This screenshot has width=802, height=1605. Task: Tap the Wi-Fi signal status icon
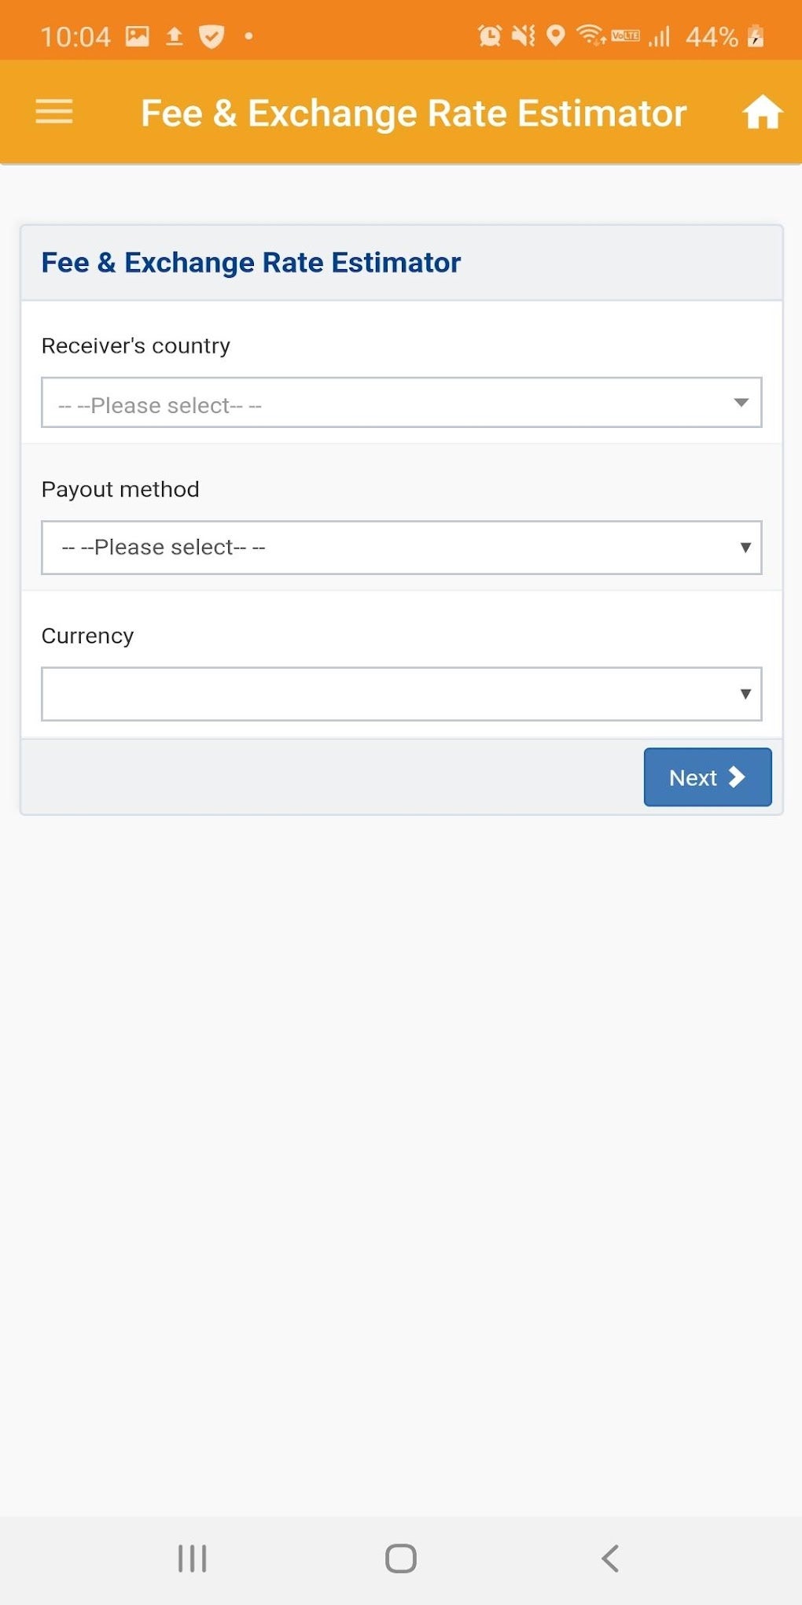[x=590, y=36]
